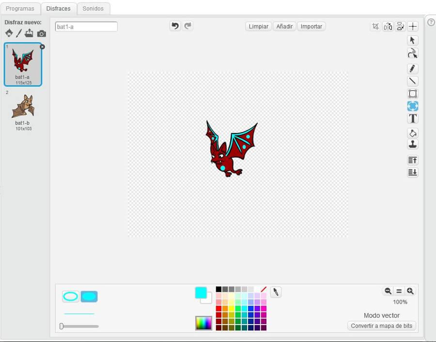This screenshot has height=342, width=436.
Task: Click the Stamp duplicate tool
Action: 412,144
